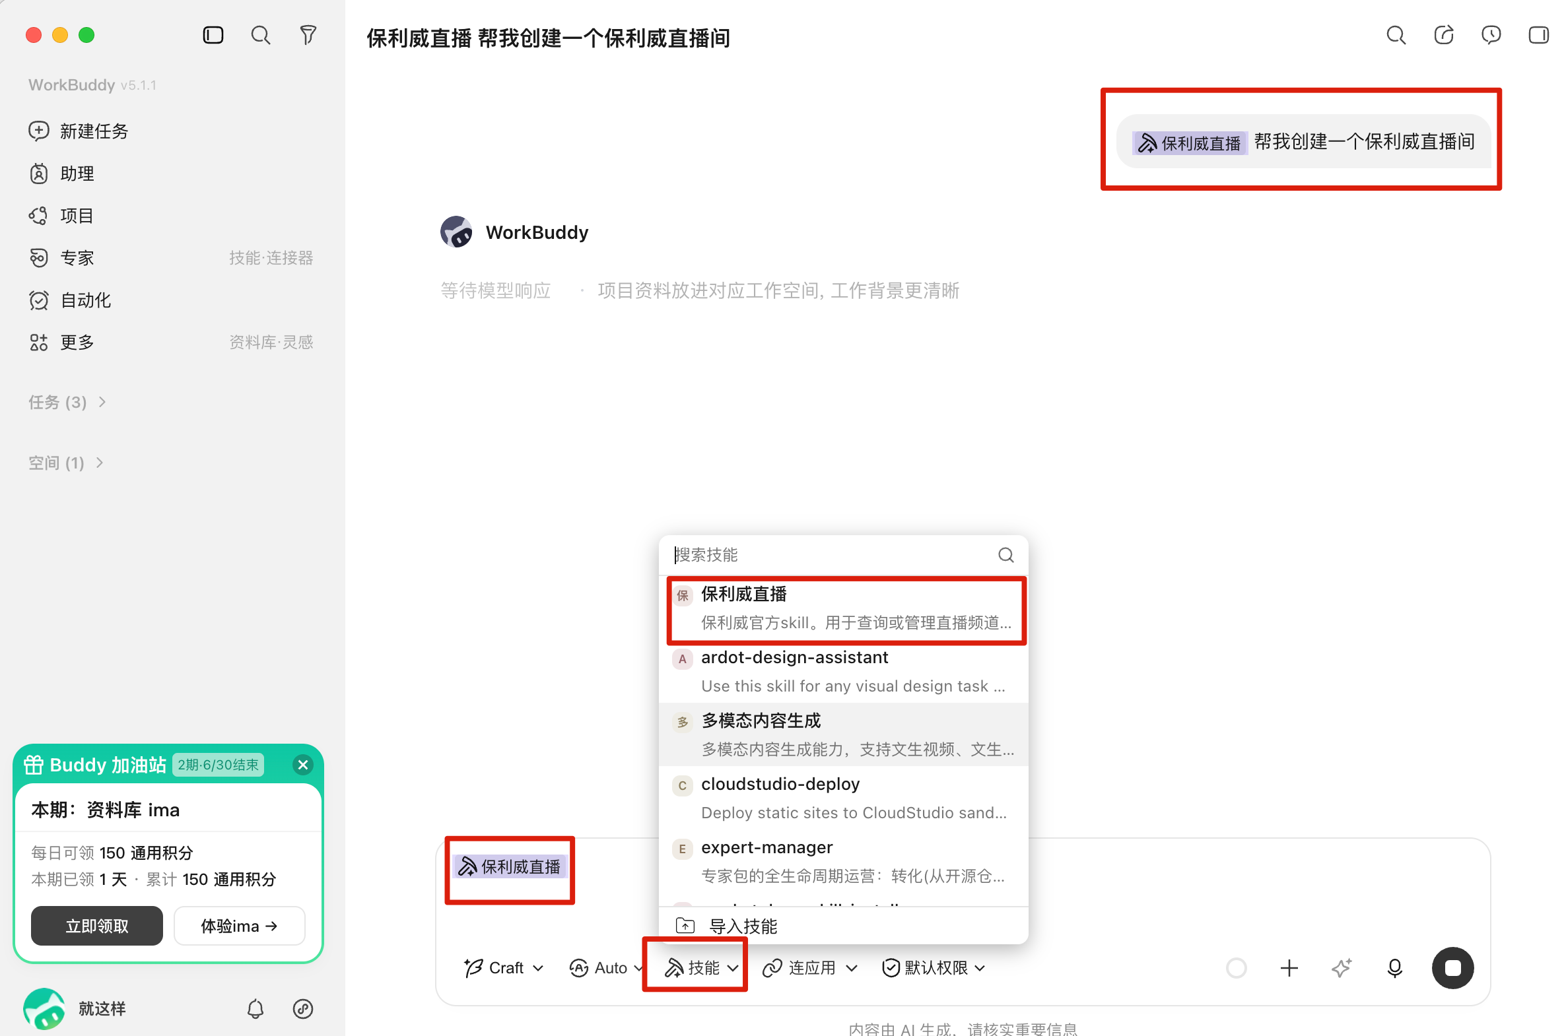Select the expert-manager skill
The image size is (1566, 1036).
[x=844, y=861]
